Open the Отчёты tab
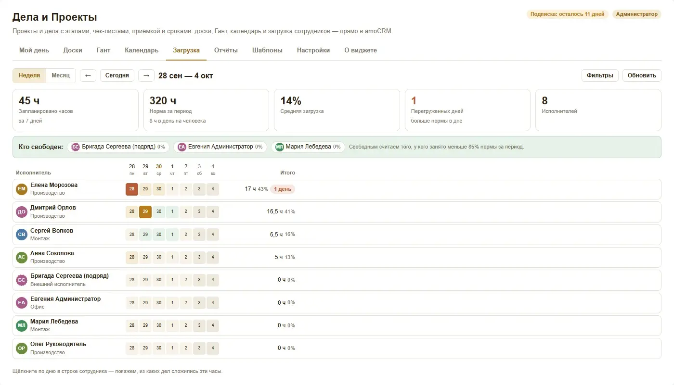 [226, 50]
